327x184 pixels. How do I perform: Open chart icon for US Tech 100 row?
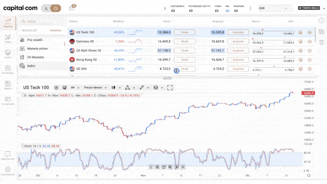pos(300,32)
